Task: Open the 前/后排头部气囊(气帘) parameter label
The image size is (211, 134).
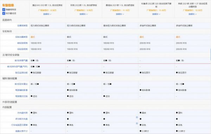Action: (17, 67)
